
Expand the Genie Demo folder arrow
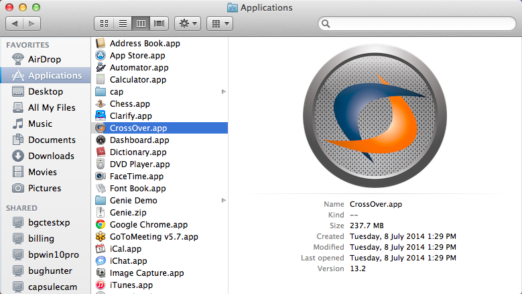coord(224,200)
